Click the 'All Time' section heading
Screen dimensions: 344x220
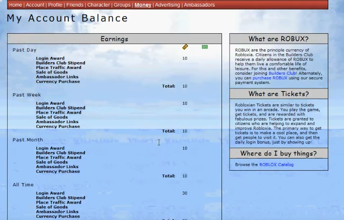tap(23, 185)
